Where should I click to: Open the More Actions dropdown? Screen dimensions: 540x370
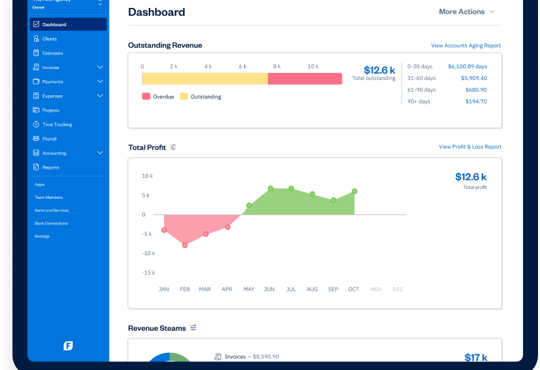point(467,12)
